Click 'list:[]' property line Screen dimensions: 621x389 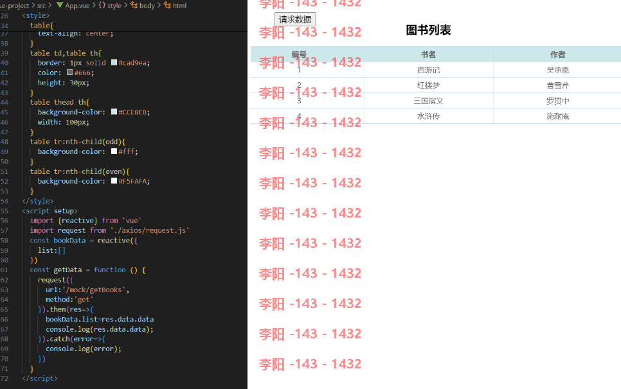point(51,250)
